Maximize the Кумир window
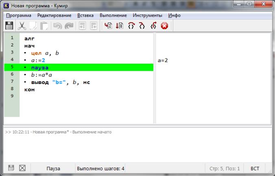Viewport: 275px width, 176px height. pyautogui.click(x=249, y=4)
